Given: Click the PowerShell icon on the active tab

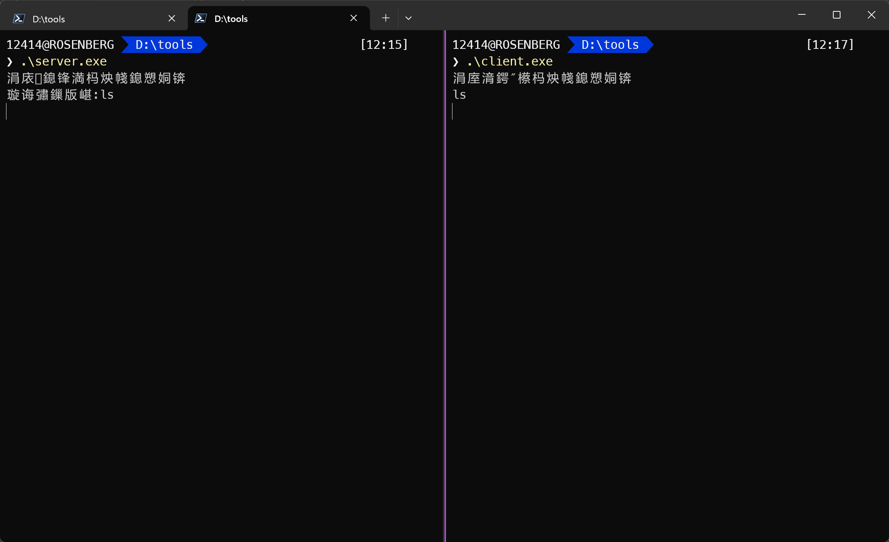Looking at the screenshot, I should coord(201,18).
